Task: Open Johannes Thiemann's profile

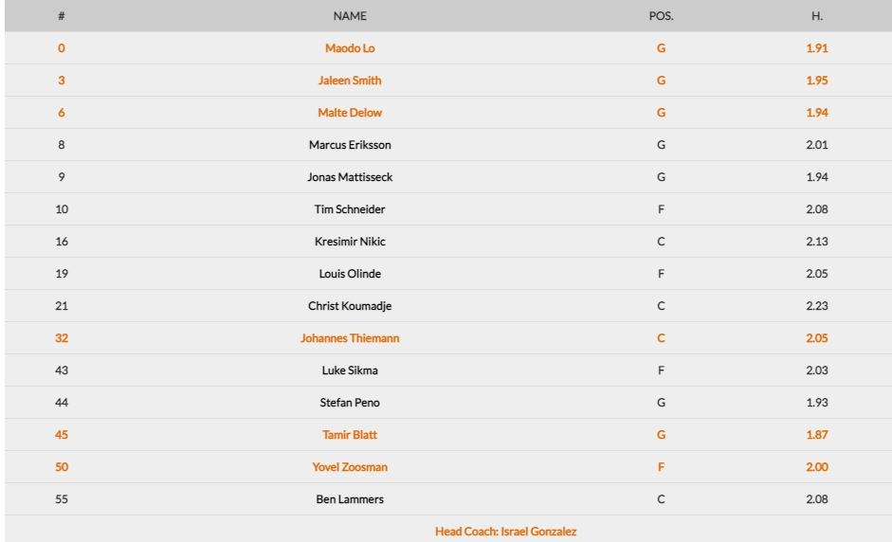Action: click(350, 338)
